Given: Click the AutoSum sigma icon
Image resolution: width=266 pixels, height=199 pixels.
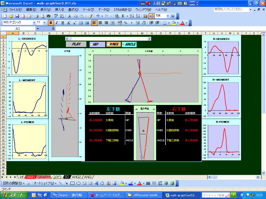Looking at the screenshot, I should pos(123,16).
